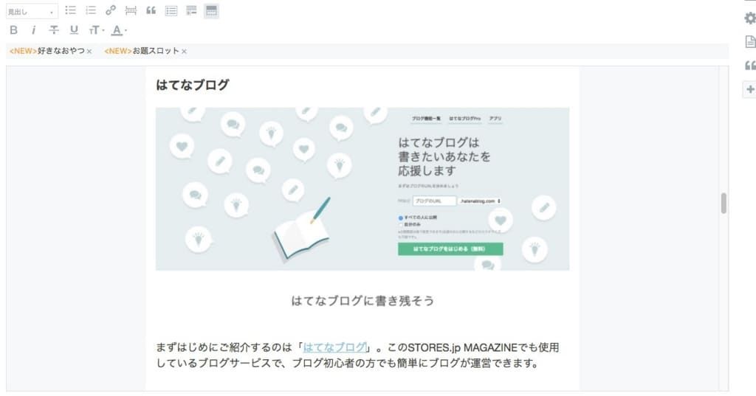Open the text color dropdown
756x396 pixels.
coord(119,30)
